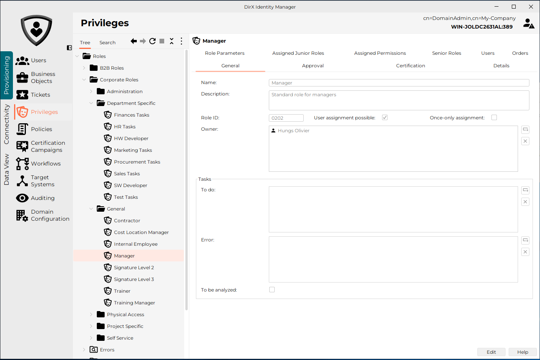Click the stop loading square icon

pyautogui.click(x=162, y=41)
